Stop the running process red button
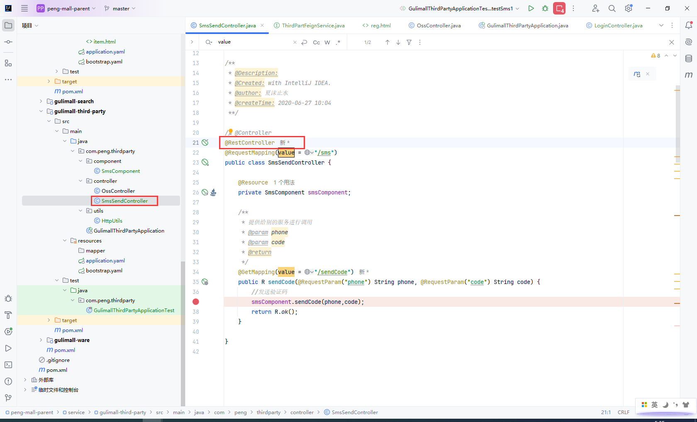The width and height of the screenshot is (697, 422). (x=559, y=8)
